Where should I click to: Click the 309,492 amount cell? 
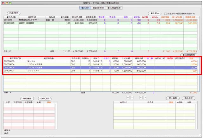91,23
